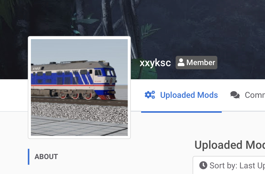The height and width of the screenshot is (174, 265).
Task: Click the green leaf on the banner
Action: [x=149, y=30]
